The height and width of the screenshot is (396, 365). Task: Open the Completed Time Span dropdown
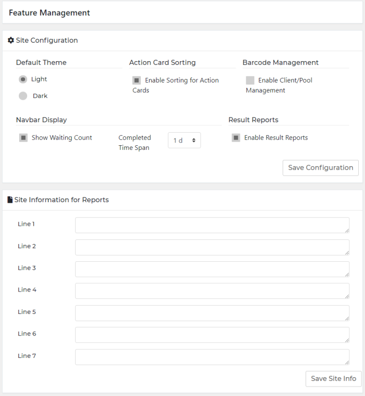tap(184, 141)
